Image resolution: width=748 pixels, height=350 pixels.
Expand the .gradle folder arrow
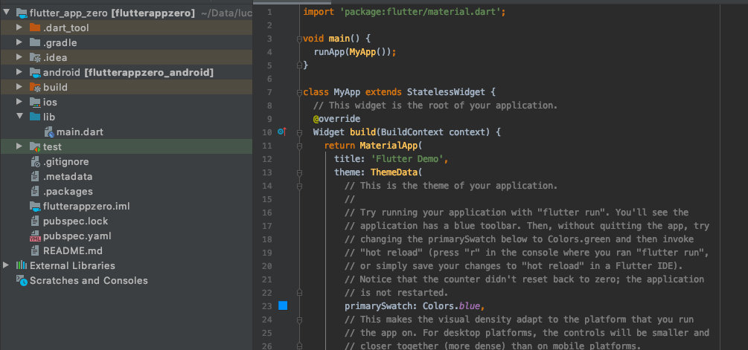click(19, 42)
